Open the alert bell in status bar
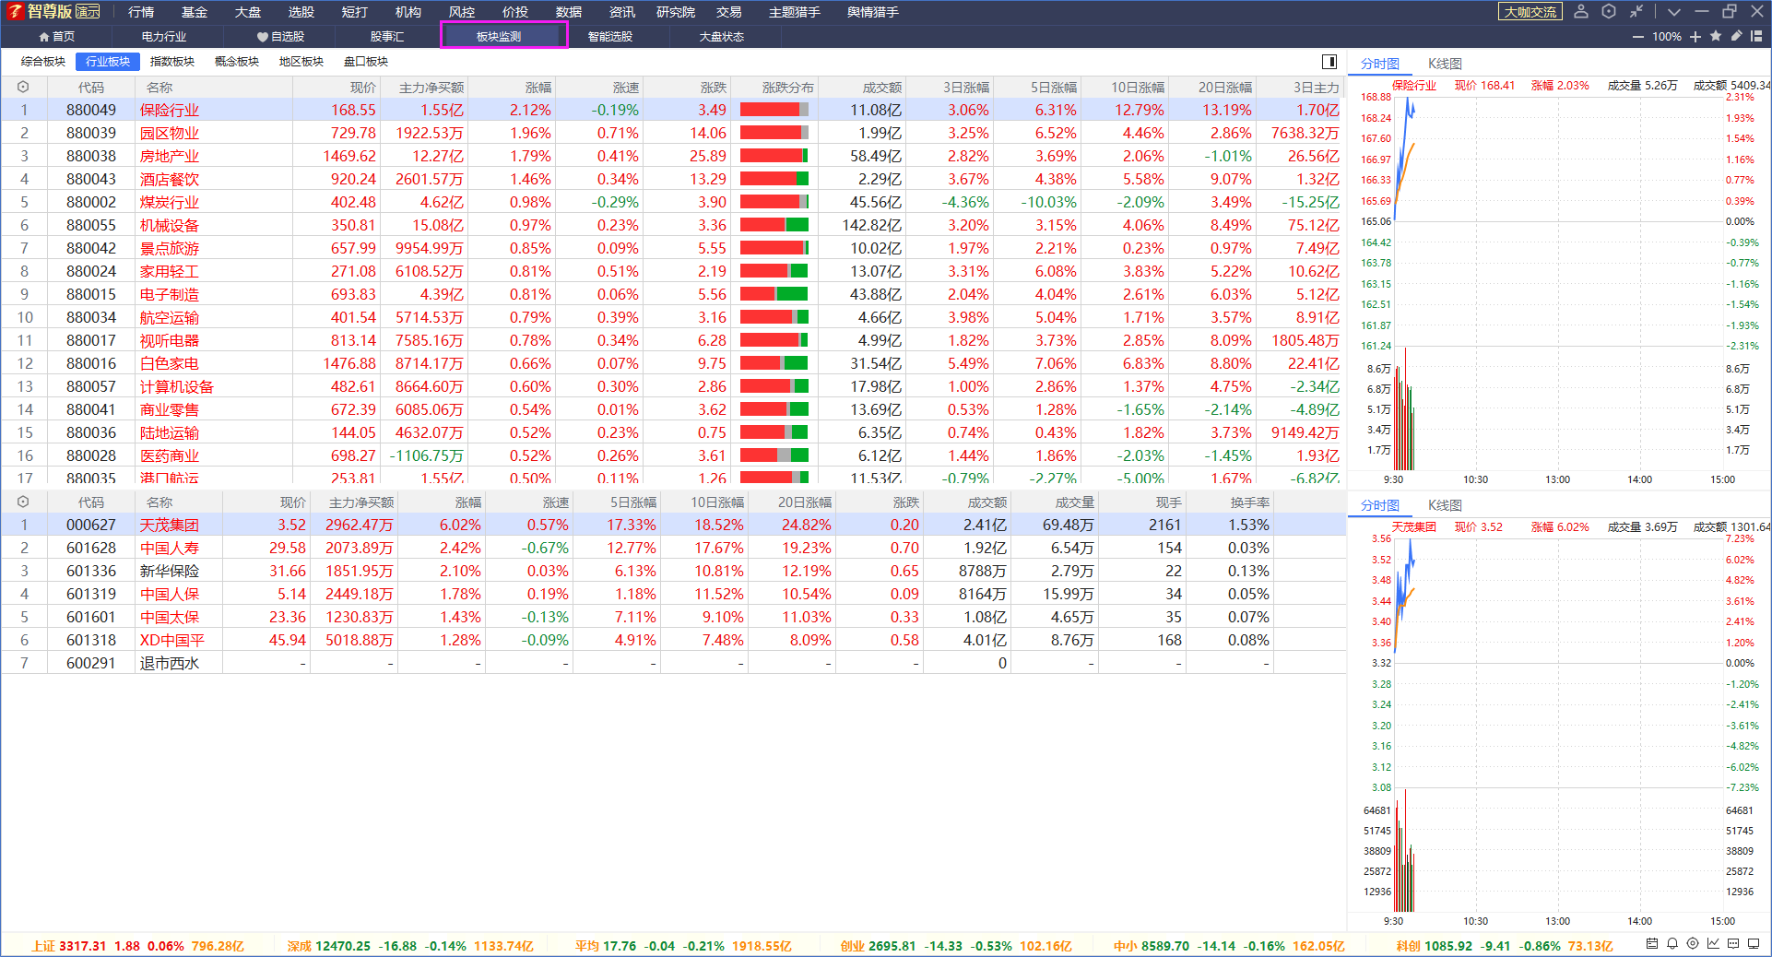Image resolution: width=1772 pixels, height=957 pixels. [1672, 944]
